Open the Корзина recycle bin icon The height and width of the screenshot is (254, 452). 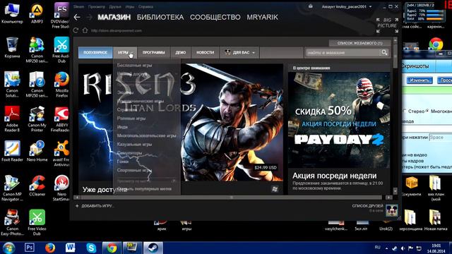[12, 47]
